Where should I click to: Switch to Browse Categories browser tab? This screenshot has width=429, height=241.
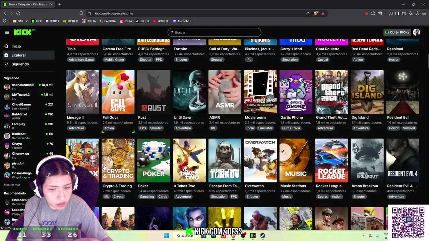[27, 4]
